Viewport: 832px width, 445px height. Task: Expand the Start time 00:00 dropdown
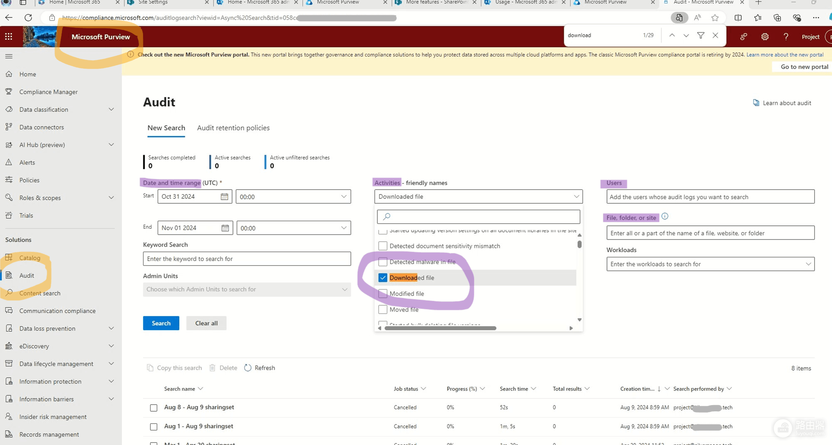pos(293,197)
